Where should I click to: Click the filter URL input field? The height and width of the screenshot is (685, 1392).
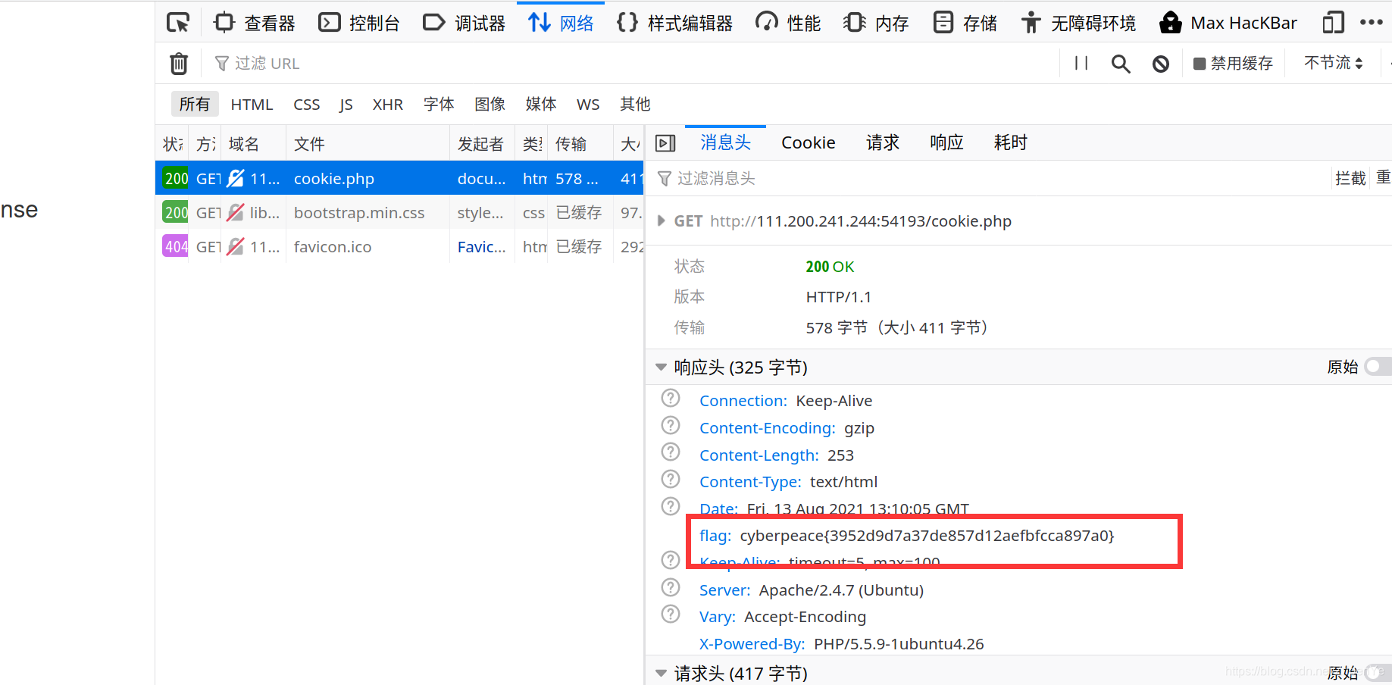pos(629,64)
